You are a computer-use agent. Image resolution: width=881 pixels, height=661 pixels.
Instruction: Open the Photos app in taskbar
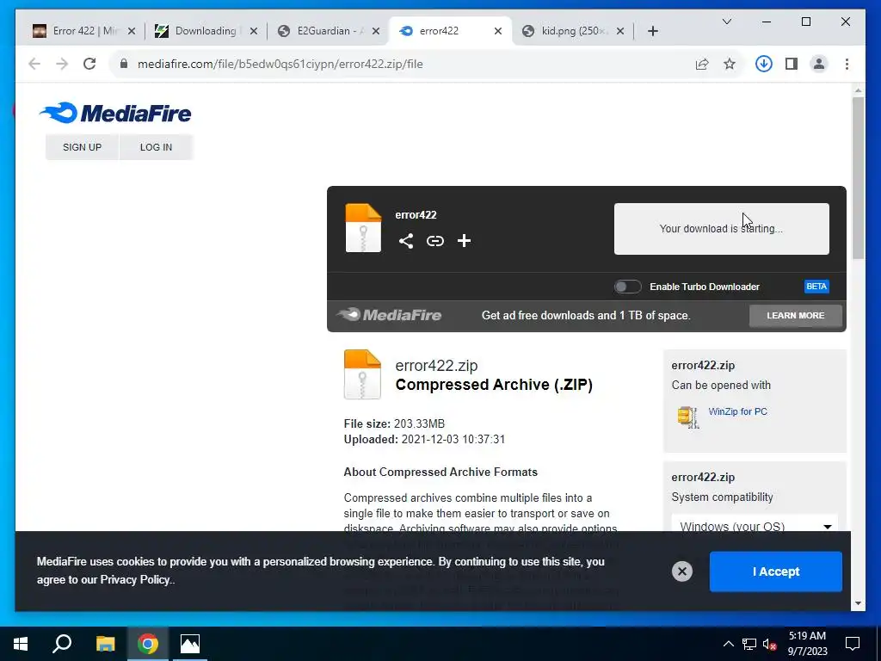pyautogui.click(x=190, y=644)
